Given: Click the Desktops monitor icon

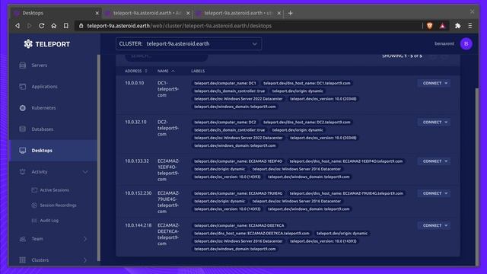Looking at the screenshot, I should pyautogui.click(x=23, y=151).
